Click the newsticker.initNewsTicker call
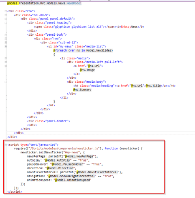The image size is (195, 198). point(41,153)
